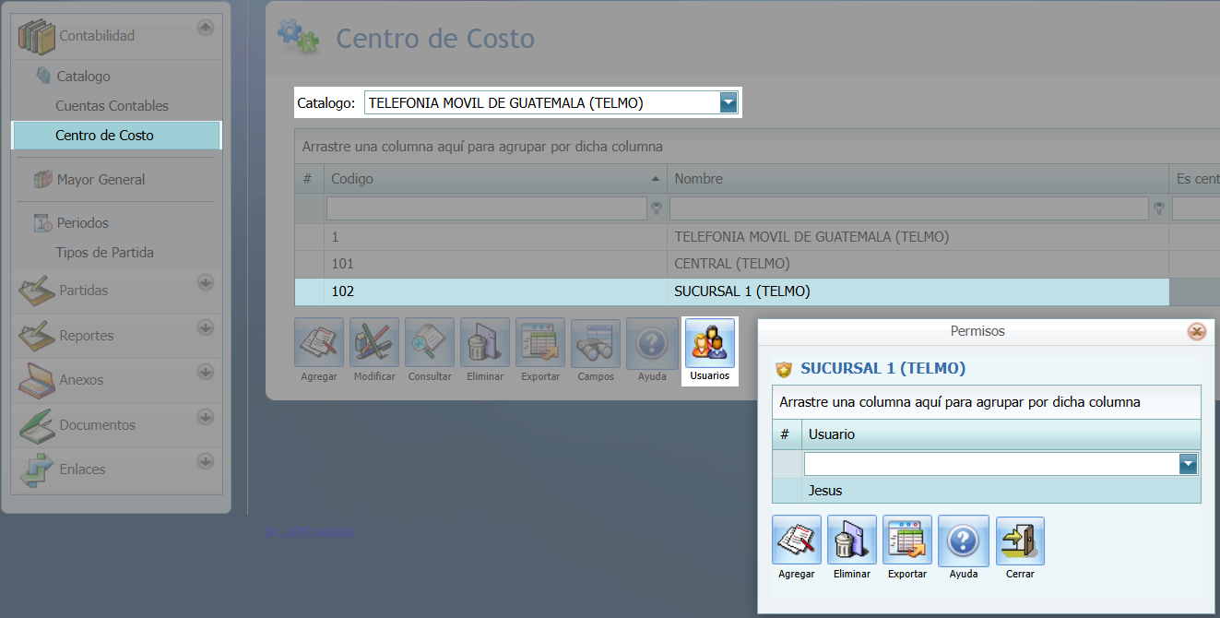Expand the Partidas sidebar section
The height and width of the screenshot is (618, 1220).
(x=205, y=283)
